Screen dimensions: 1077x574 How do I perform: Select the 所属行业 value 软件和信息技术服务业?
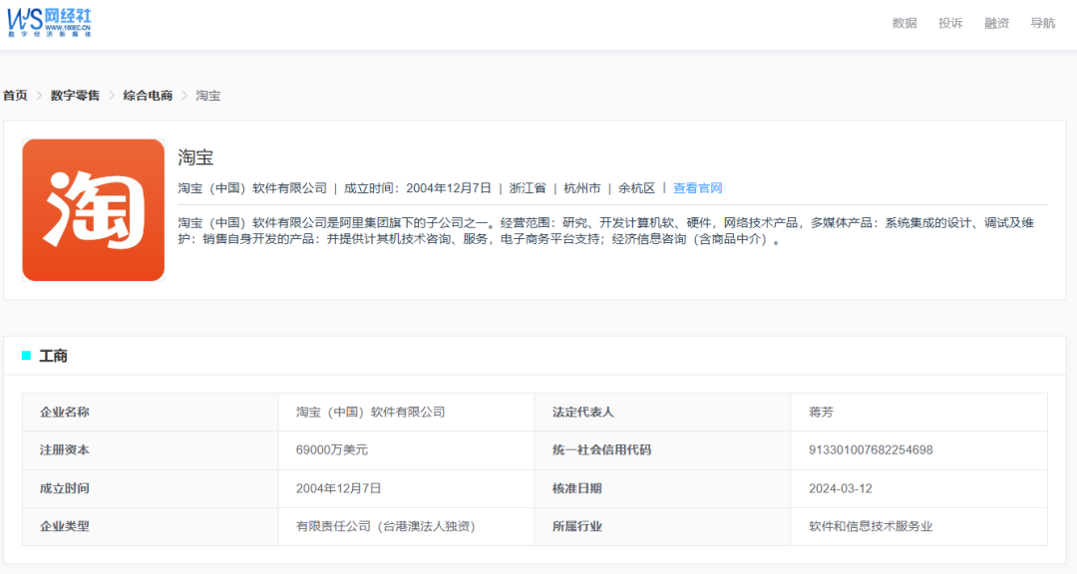pyautogui.click(x=871, y=526)
